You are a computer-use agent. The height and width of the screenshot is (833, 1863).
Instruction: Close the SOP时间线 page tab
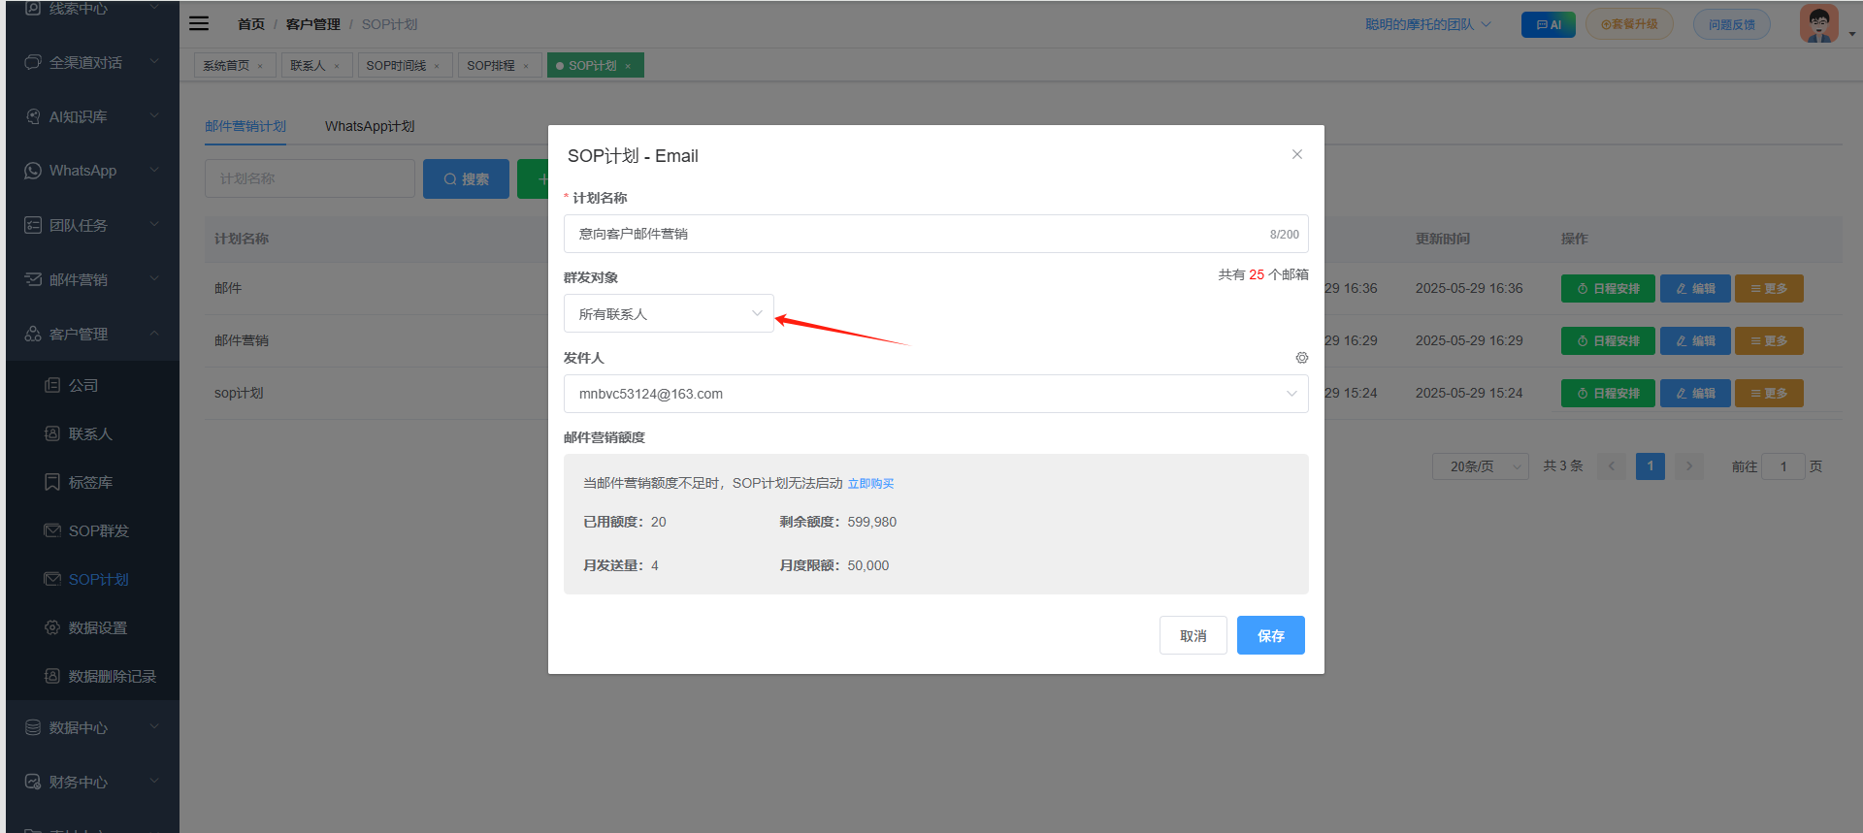coord(437,66)
